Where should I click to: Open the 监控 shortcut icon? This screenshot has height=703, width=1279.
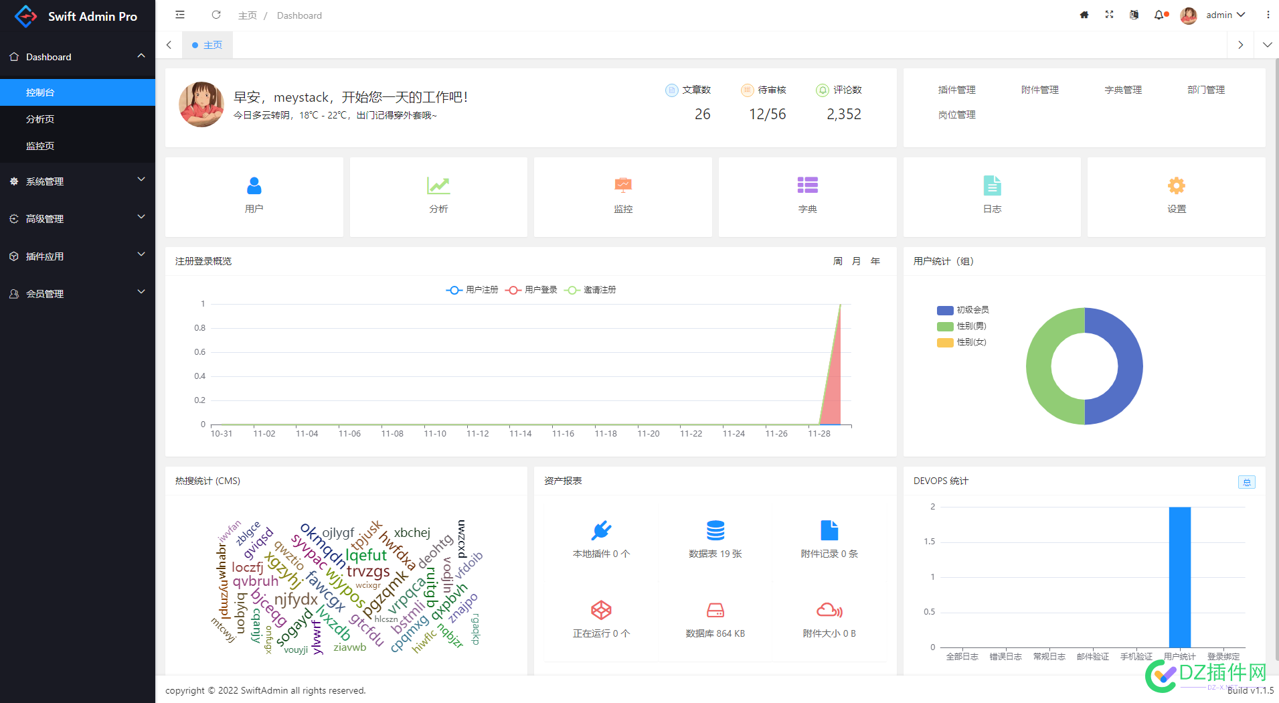pos(623,185)
